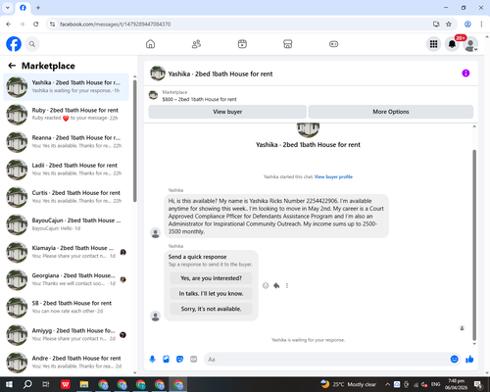Focus the Aa message input field
This screenshot has height=392, width=490.
click(326, 360)
